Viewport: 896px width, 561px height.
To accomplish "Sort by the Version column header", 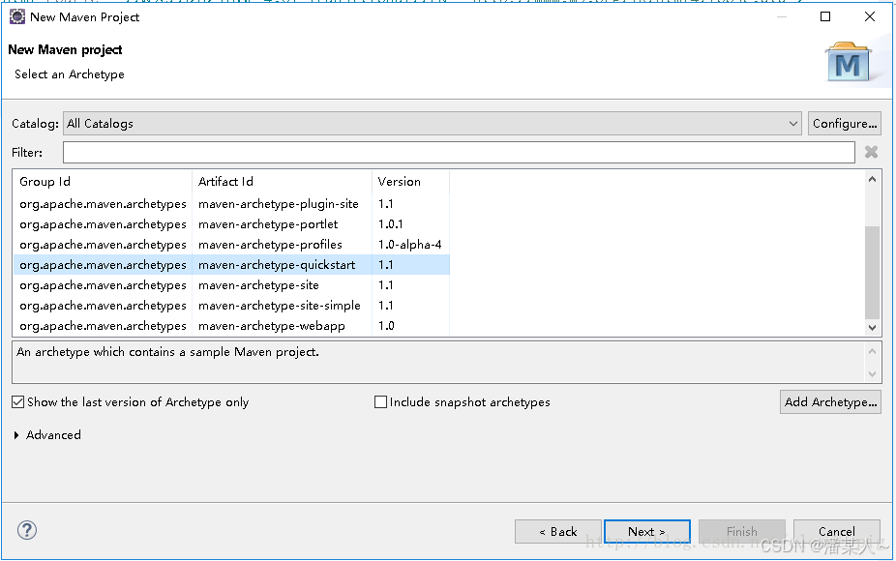I will pyautogui.click(x=410, y=182).
